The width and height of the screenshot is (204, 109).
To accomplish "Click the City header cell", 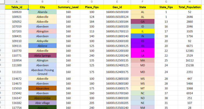I will (x=42, y=7).
